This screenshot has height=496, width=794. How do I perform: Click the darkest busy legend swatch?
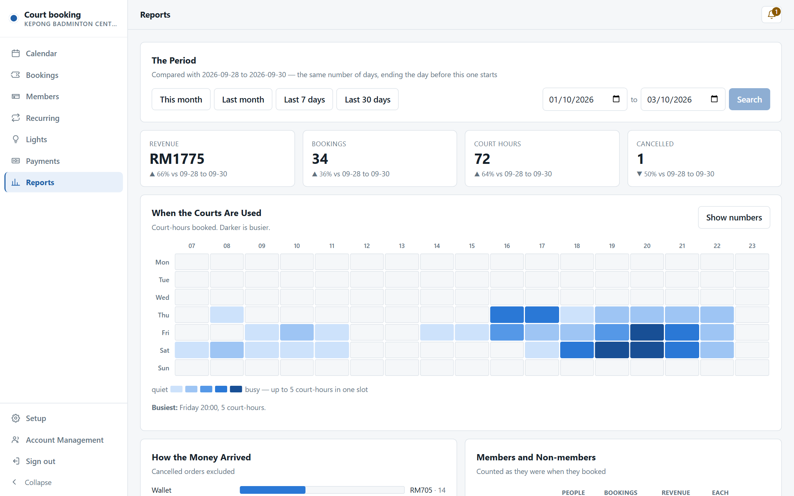pos(236,389)
